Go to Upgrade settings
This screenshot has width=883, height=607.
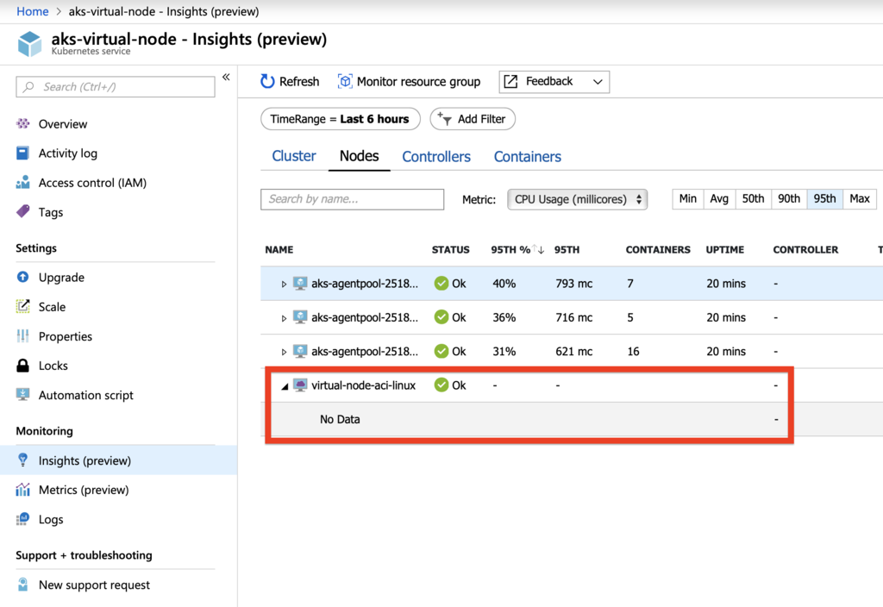(61, 278)
